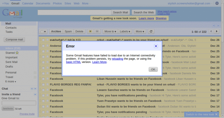Open the Chat options dropdown arrow

(32, 89)
